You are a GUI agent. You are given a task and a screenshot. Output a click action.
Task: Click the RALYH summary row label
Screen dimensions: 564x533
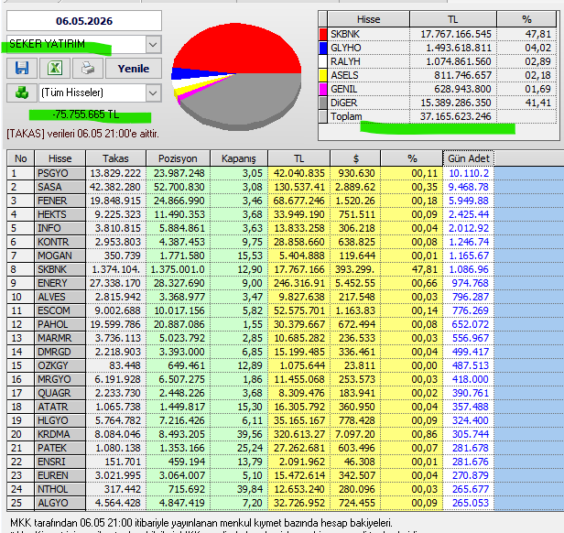(345, 61)
